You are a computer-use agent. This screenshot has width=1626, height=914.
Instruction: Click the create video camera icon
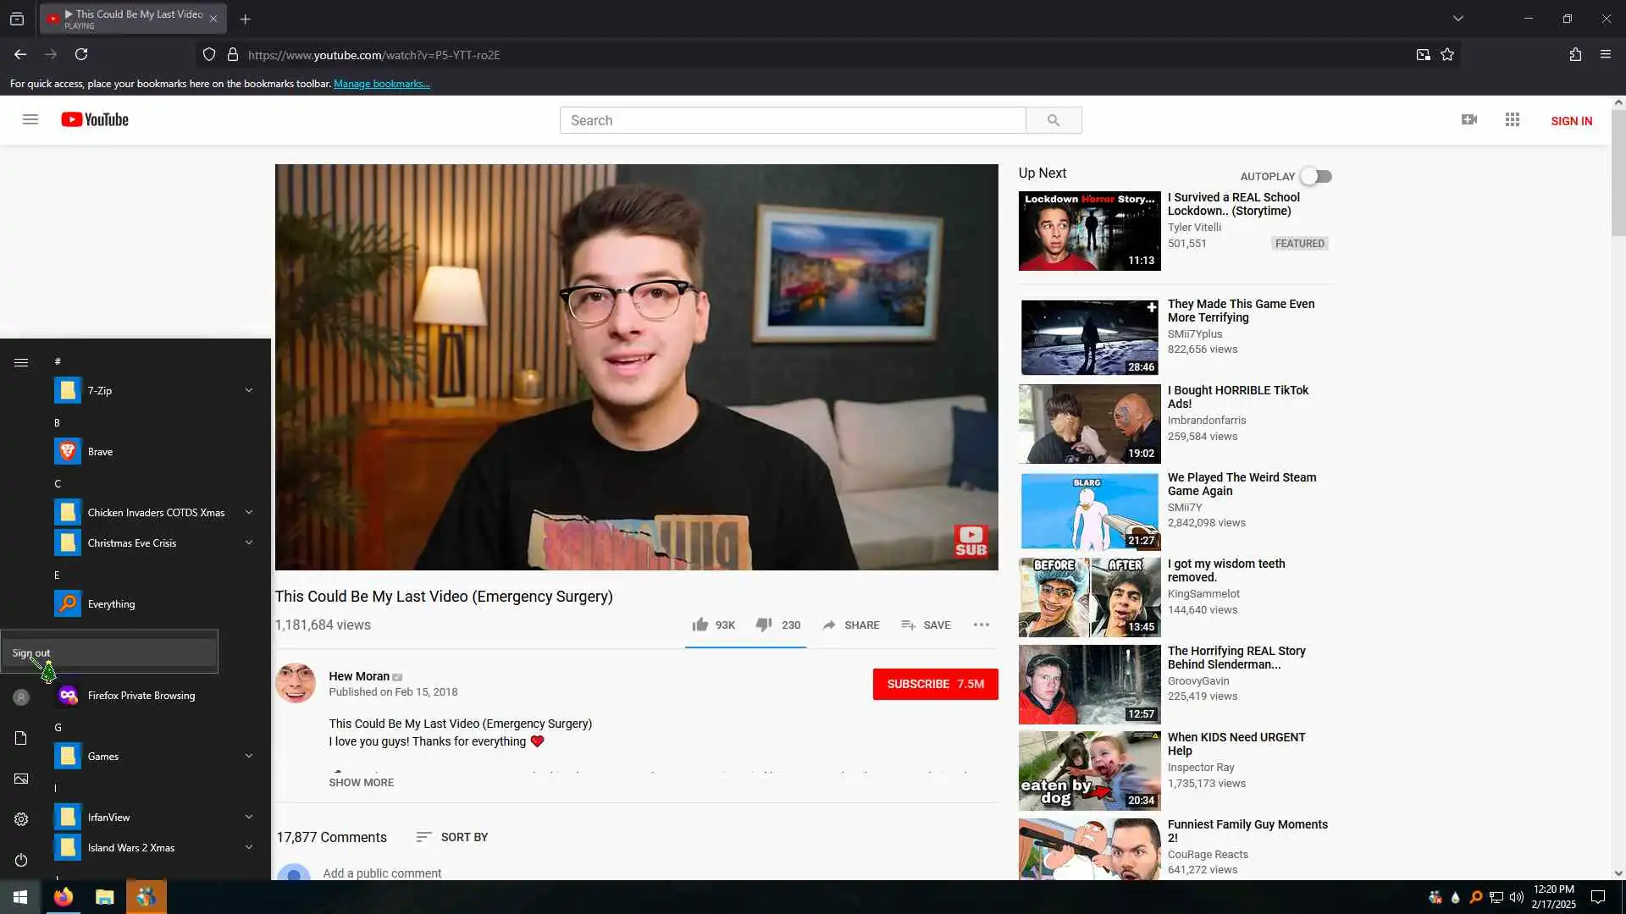(1469, 119)
